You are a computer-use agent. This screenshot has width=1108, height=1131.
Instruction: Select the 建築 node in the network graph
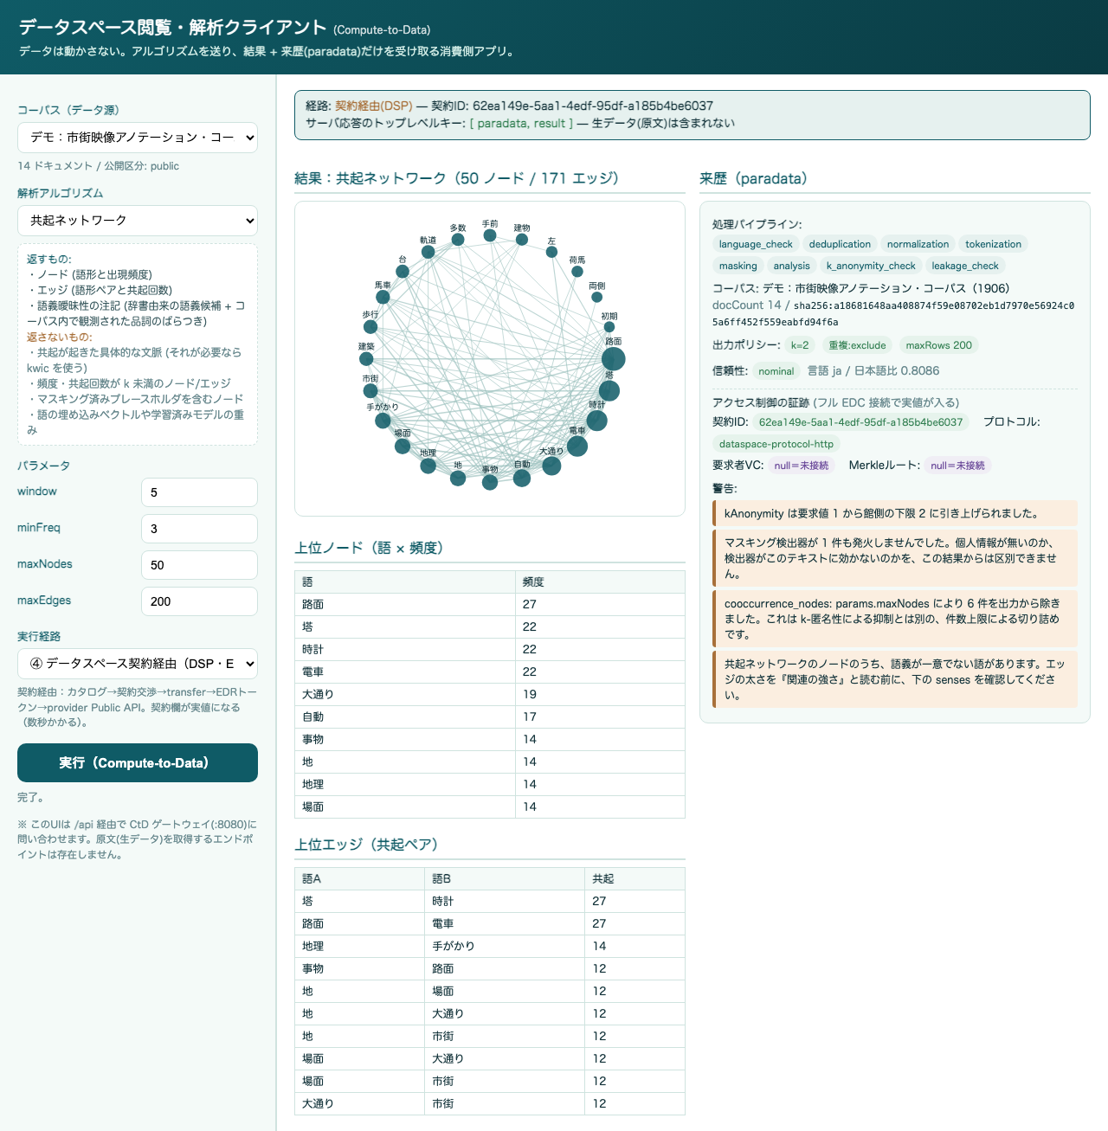click(366, 359)
